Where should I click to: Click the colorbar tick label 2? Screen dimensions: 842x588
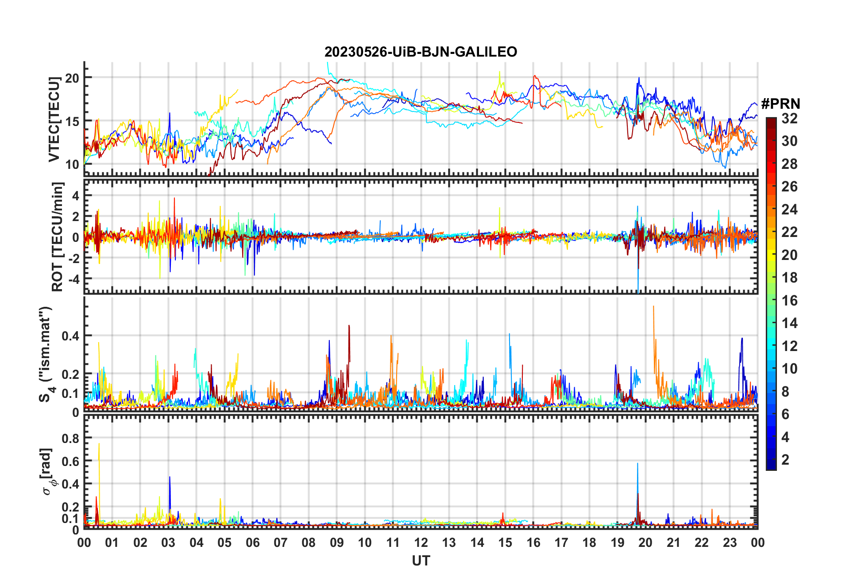coord(785,460)
